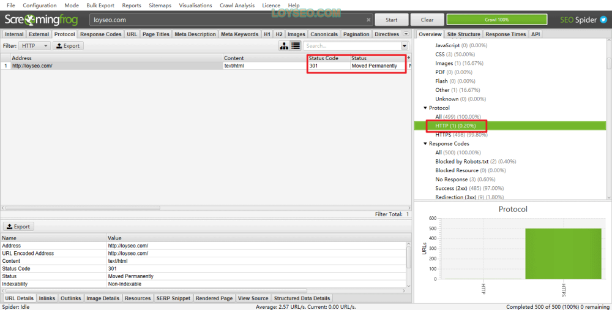Switch to tree view icon
Viewport: 612px width, 310px height.
tap(284, 46)
